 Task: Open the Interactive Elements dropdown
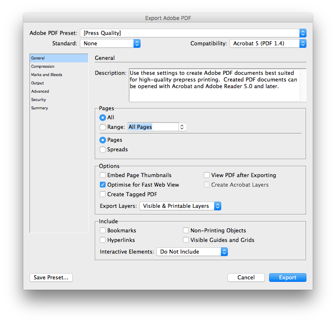point(192,251)
